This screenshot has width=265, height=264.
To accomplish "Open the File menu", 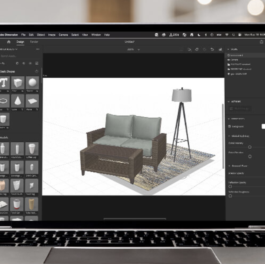I will coord(23,35).
